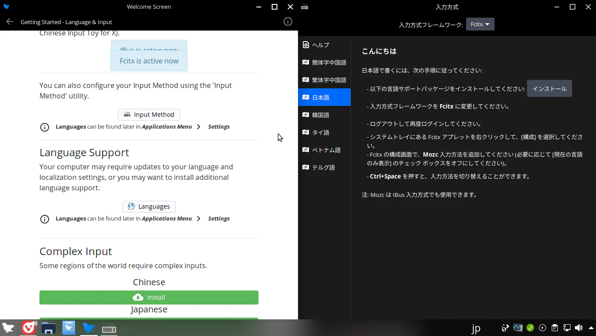Image resolution: width=596 pixels, height=336 pixels.
Task: Select the テルグ語 sidebar tab
Action: point(324,168)
